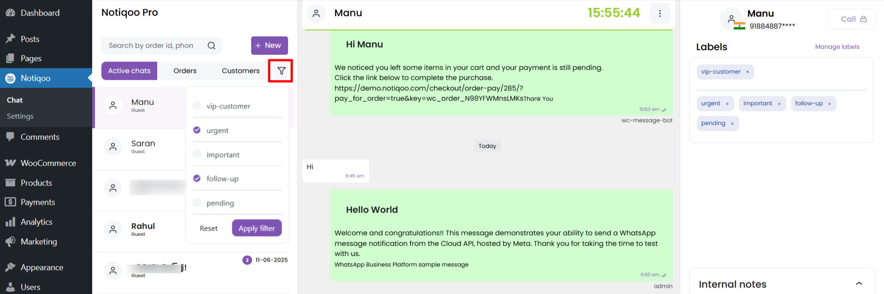Open the label filter funnel icon
This screenshot has width=884, height=294.
(281, 71)
